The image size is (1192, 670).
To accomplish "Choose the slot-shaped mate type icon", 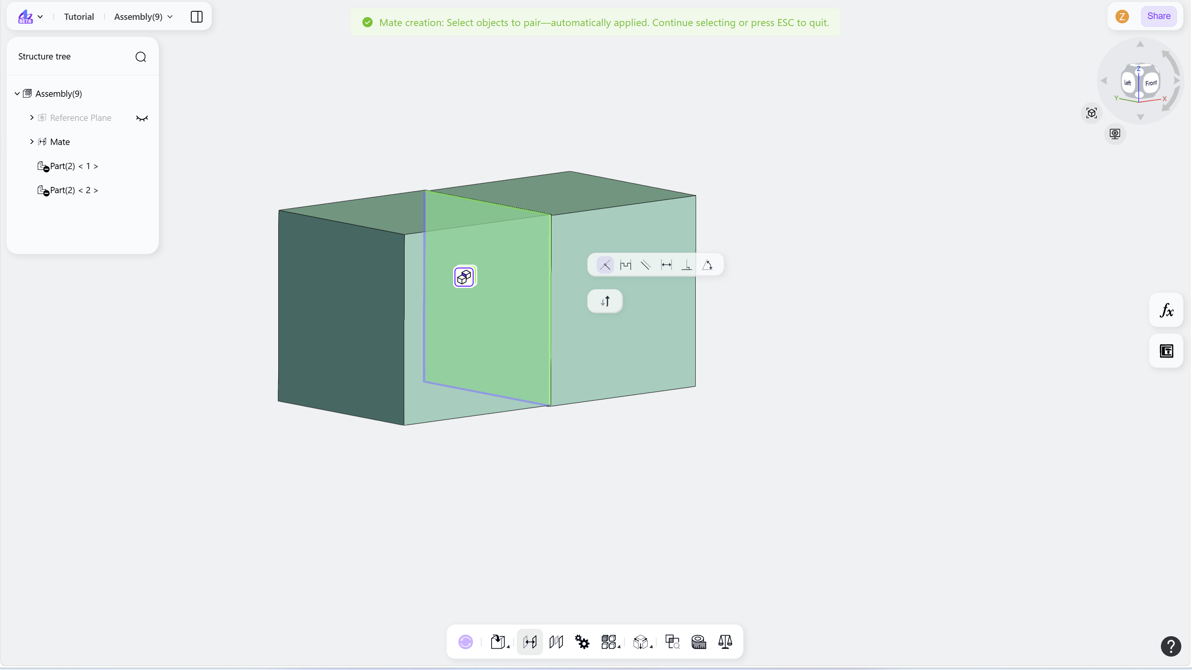I will [626, 265].
